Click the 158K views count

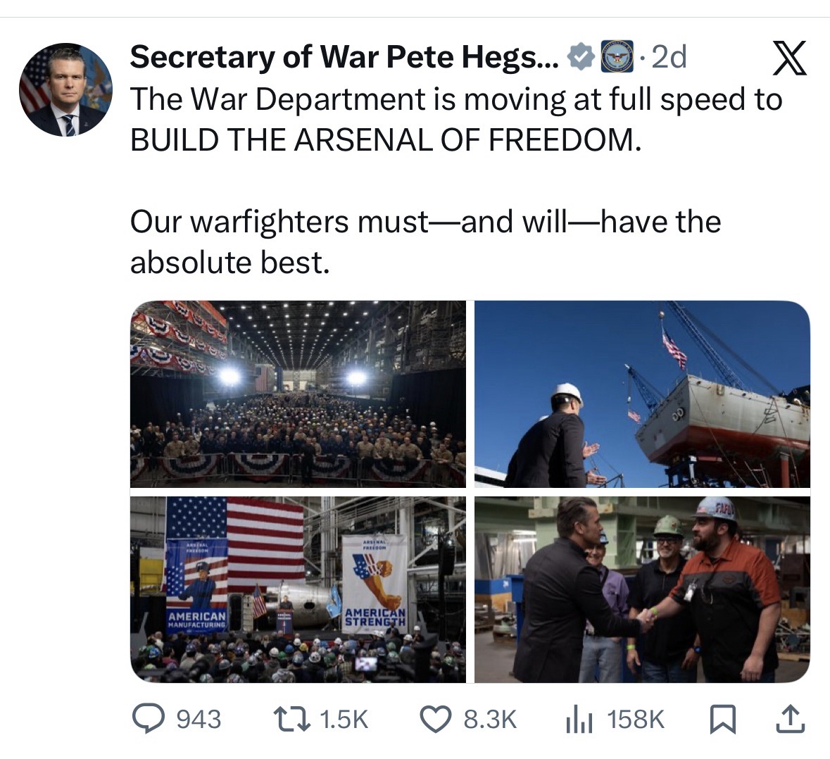tap(635, 719)
